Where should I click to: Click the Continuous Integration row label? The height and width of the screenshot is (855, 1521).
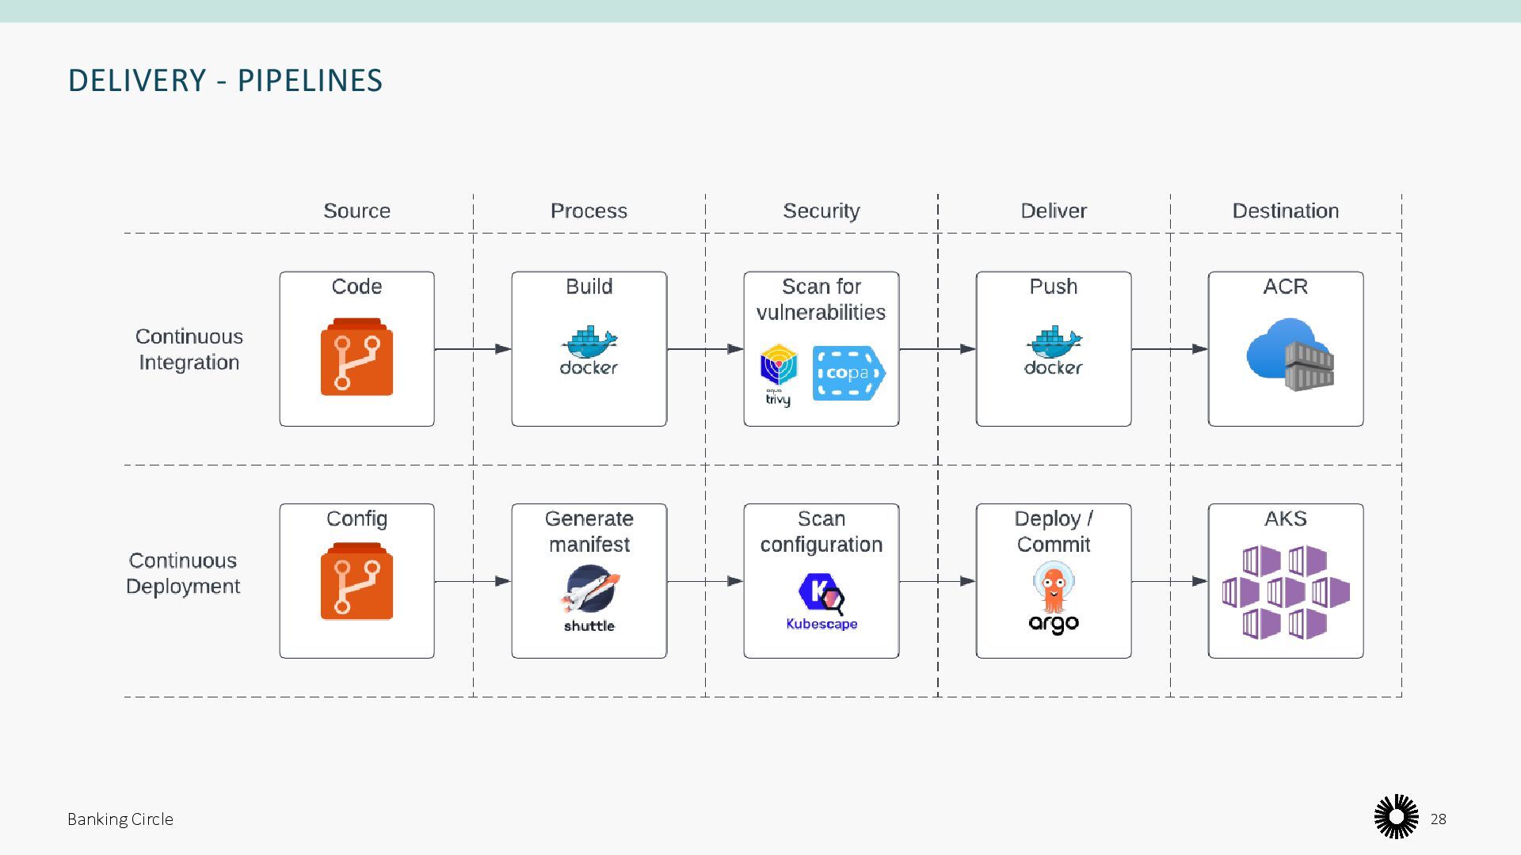point(189,349)
